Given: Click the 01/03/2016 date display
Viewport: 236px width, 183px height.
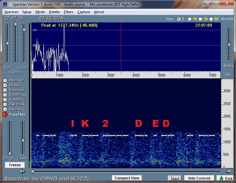Looking at the screenshot, I should [x=51, y=18].
